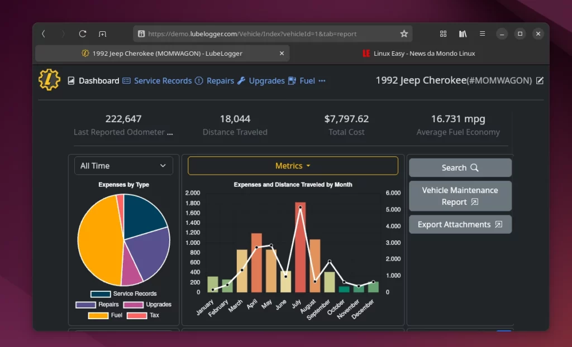Open the Vehicle Maintenance Report
Image resolution: width=572 pixels, height=347 pixels.
460,196
